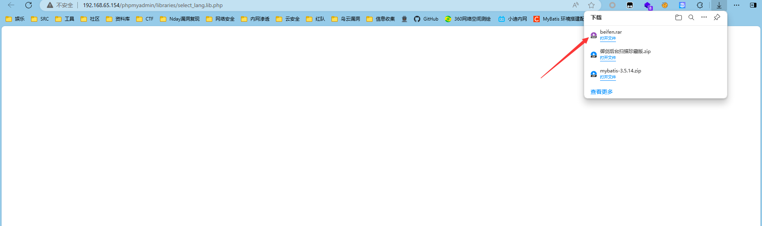The image size is (762, 226).
Task: Toggle the browser sidebar icon
Action: pos(753,5)
